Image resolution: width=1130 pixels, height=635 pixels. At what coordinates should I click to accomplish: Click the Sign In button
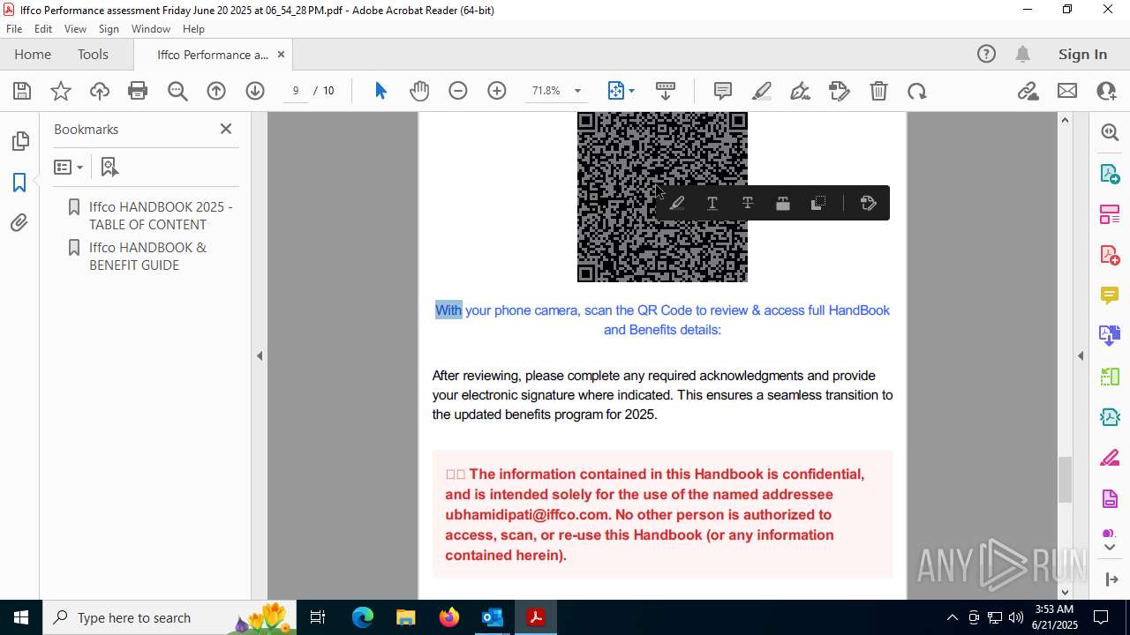point(1082,55)
